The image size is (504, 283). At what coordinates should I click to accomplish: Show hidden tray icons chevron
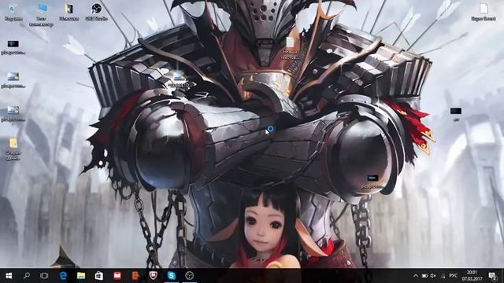point(416,276)
